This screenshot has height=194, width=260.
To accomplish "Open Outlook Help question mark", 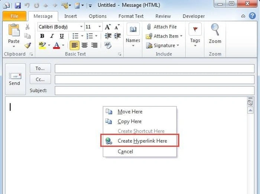I will [x=252, y=16].
